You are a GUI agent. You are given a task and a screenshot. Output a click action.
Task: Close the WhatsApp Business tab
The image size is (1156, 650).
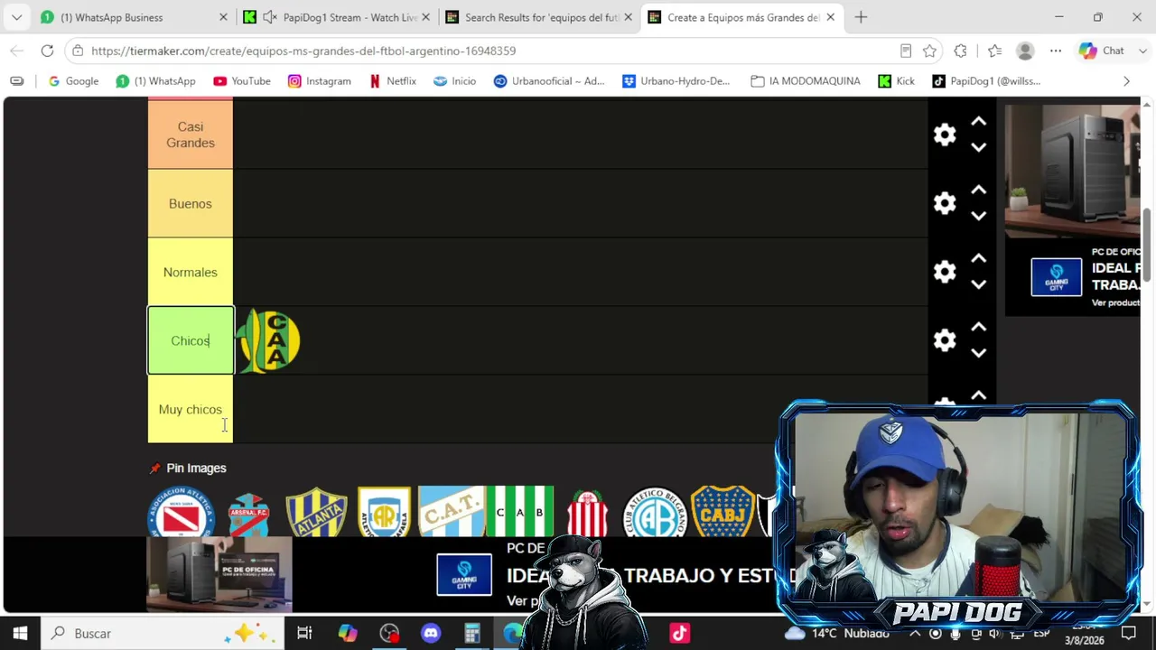coord(223,17)
